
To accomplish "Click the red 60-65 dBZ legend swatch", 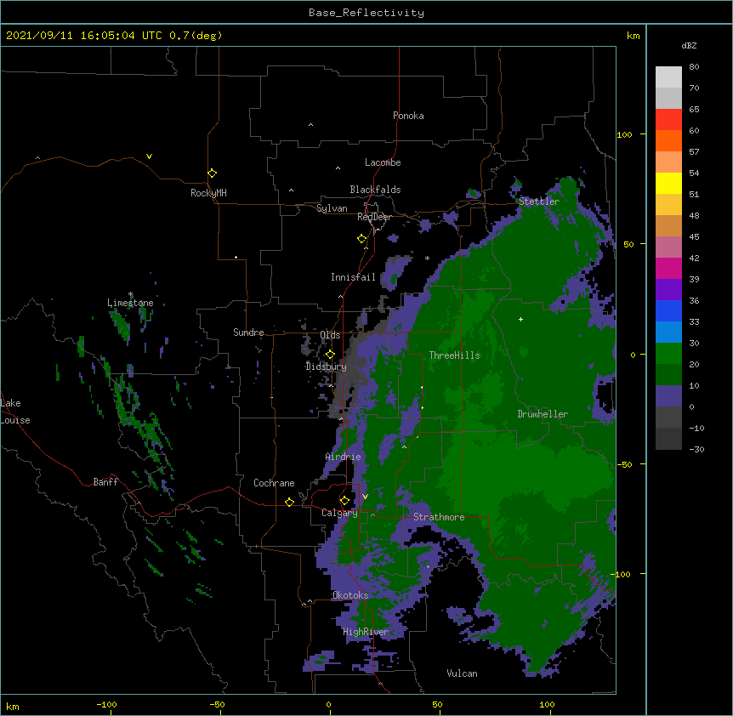I will tap(668, 119).
